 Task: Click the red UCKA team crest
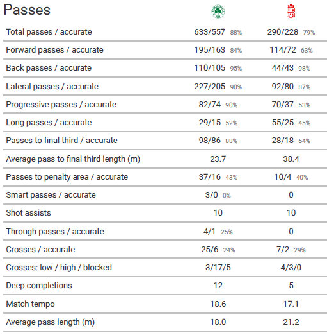point(291,12)
